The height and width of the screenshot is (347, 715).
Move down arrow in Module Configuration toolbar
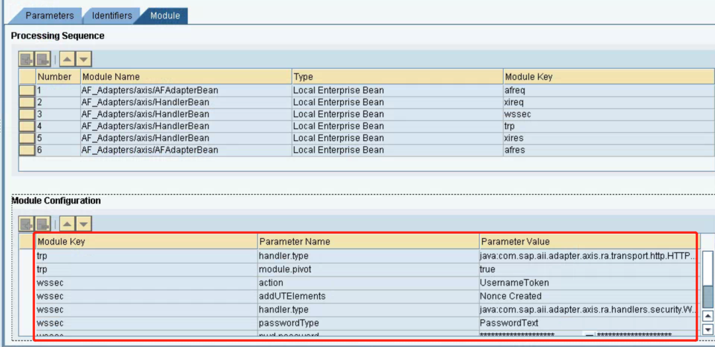click(84, 223)
